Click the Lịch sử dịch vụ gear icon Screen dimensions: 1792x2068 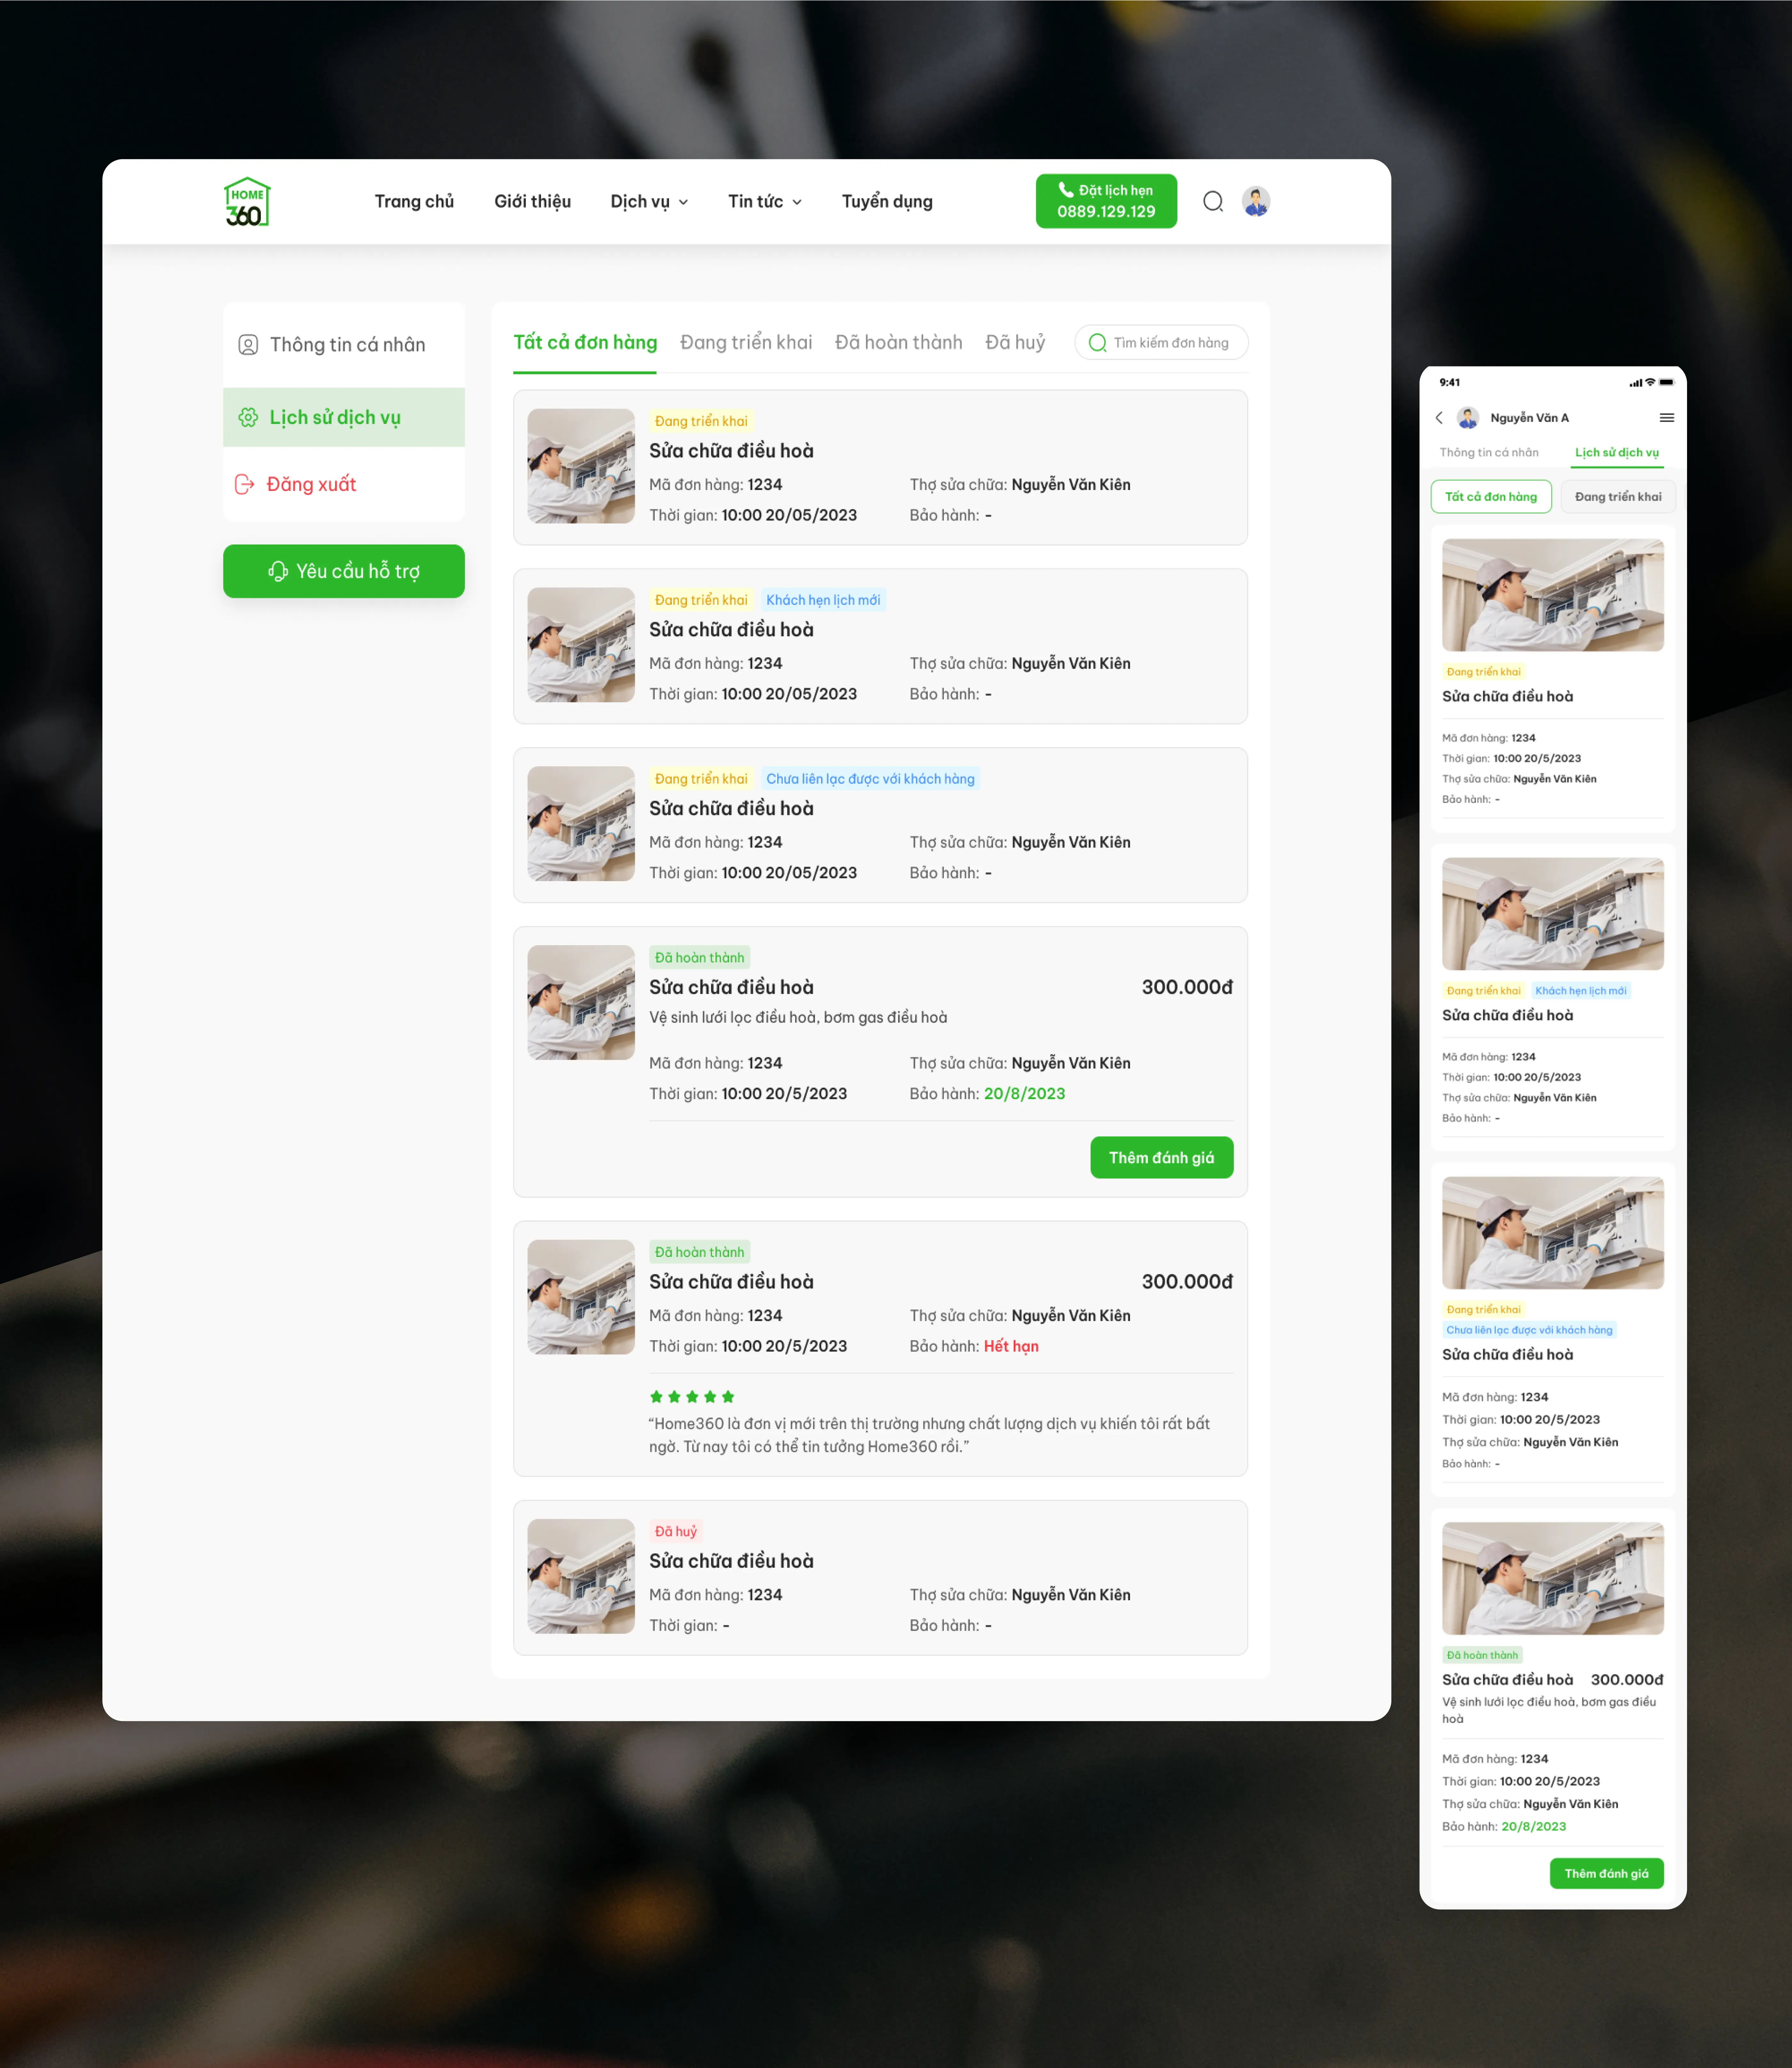pyautogui.click(x=248, y=417)
